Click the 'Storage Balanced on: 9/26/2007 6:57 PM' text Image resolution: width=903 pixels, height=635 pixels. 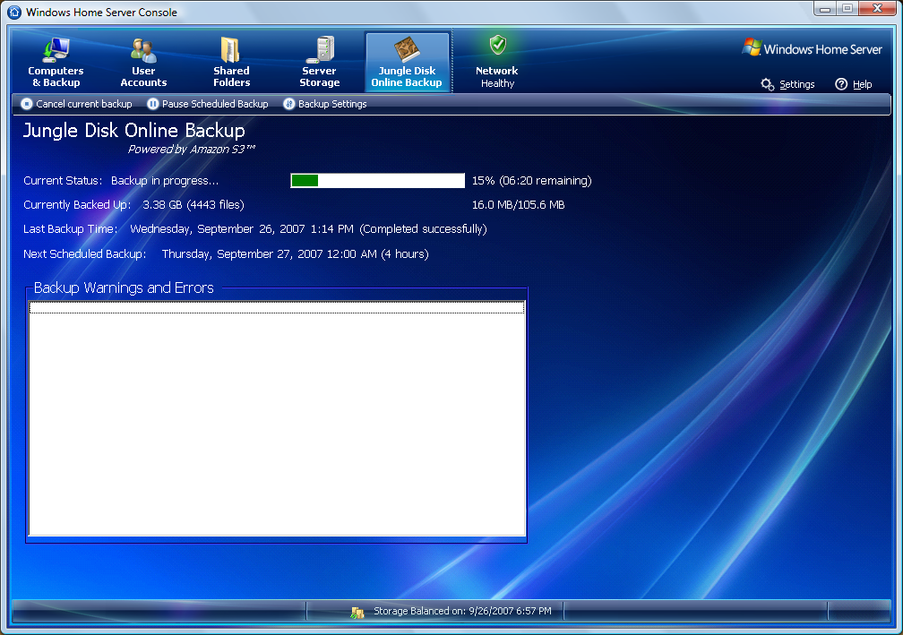[462, 612]
